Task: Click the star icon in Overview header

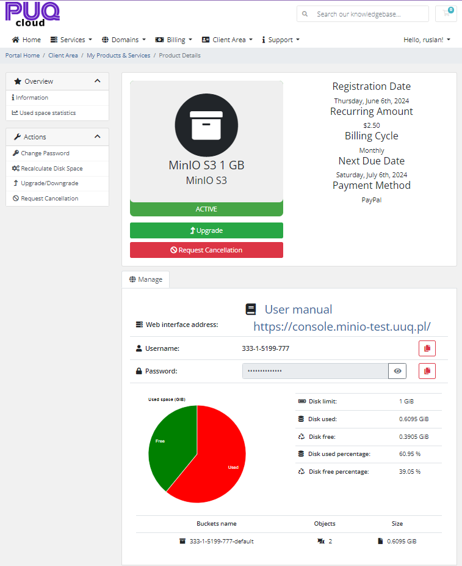Action: tap(17, 81)
